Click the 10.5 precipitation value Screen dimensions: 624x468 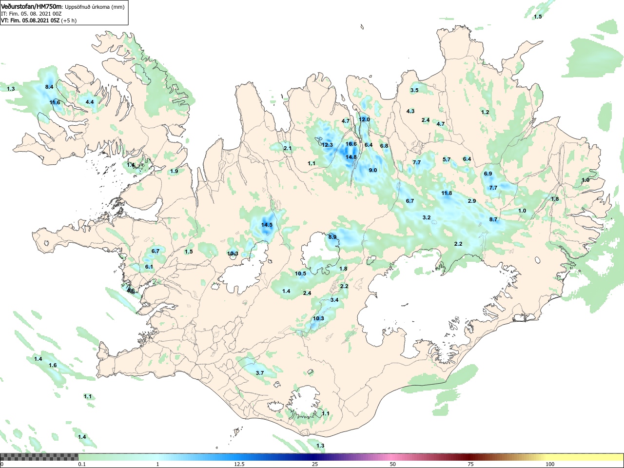pyautogui.click(x=300, y=273)
